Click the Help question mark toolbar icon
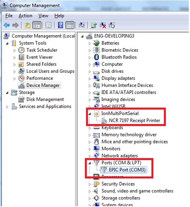Image resolution: width=190 pixels, height=207 pixels. pyautogui.click(x=61, y=25)
